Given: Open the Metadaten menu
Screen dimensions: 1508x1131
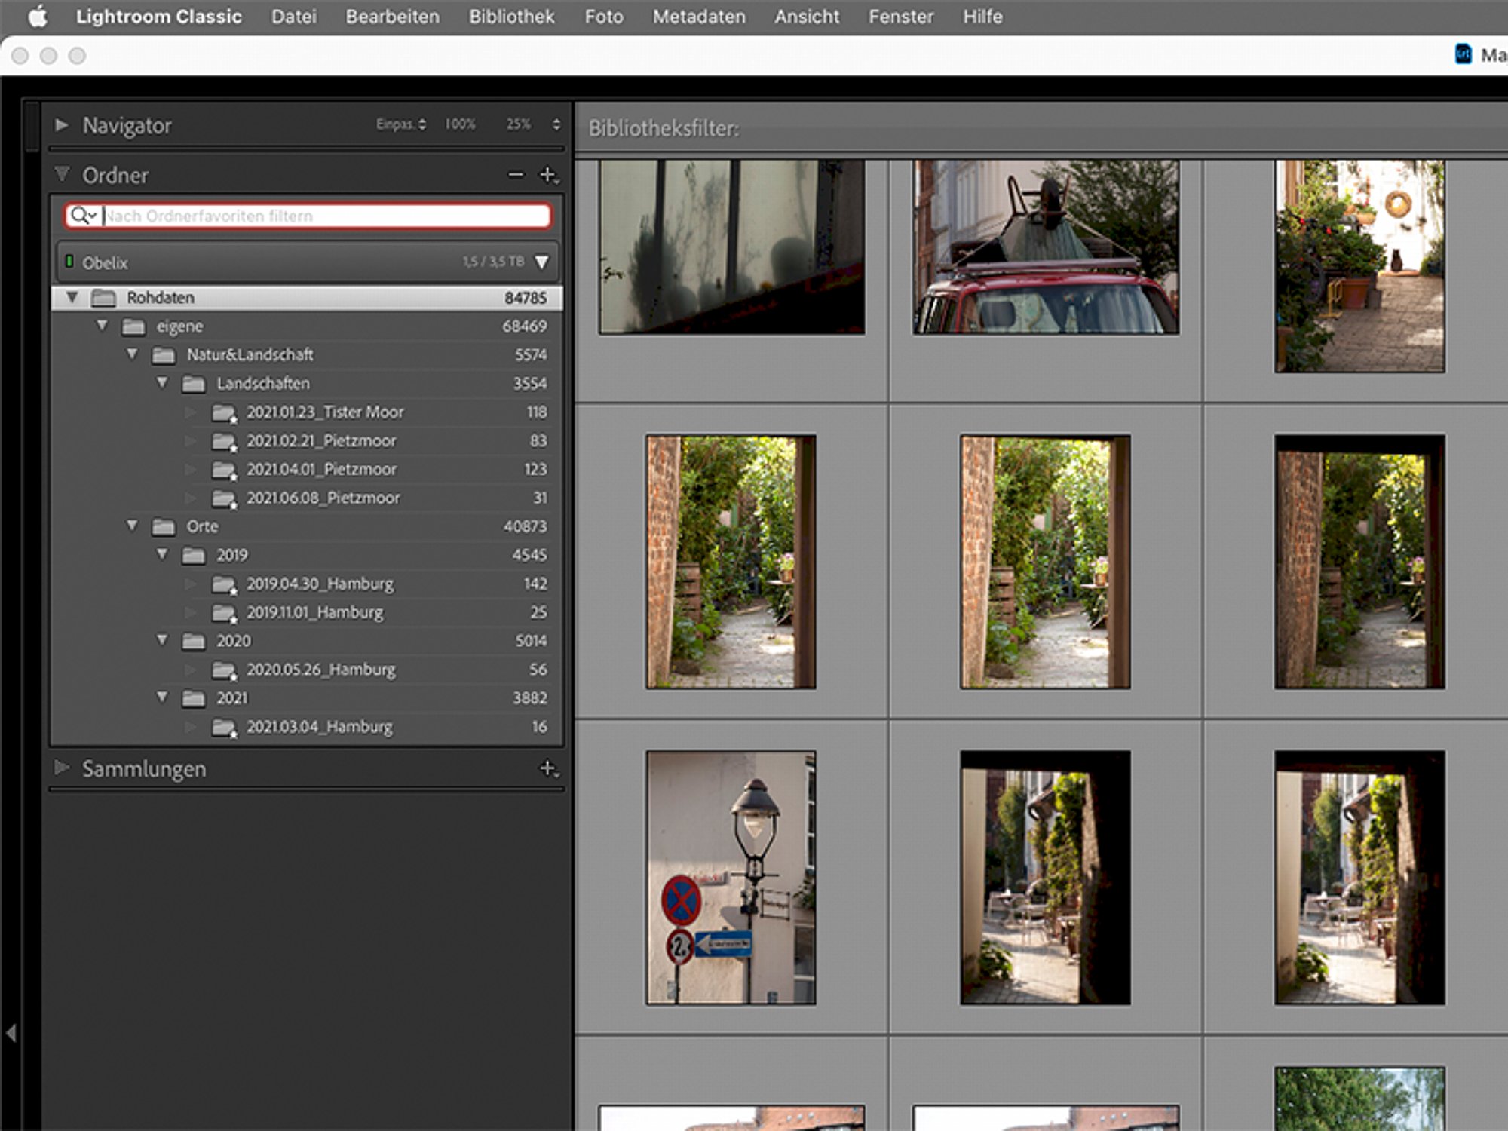Looking at the screenshot, I should pyautogui.click(x=699, y=17).
